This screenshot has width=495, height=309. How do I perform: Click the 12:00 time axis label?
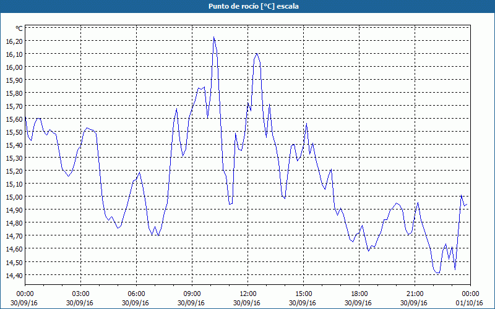(x=248, y=294)
